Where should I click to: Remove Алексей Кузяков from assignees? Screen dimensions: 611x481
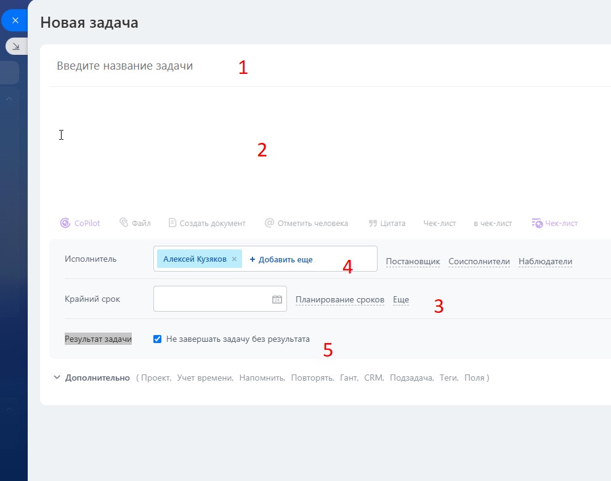234,259
